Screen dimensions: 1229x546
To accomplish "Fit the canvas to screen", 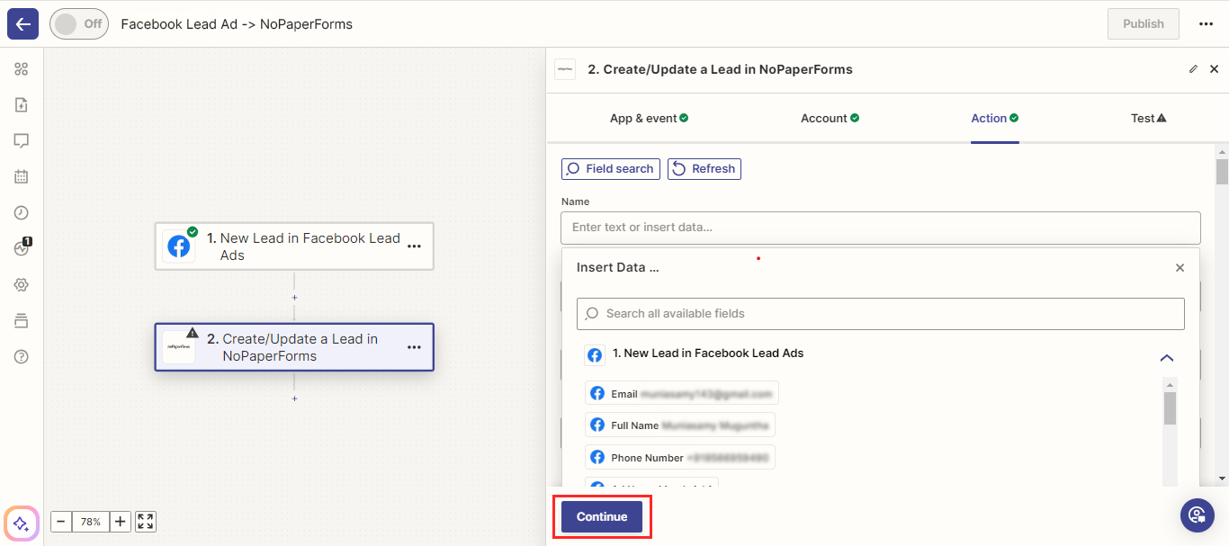I will point(147,522).
